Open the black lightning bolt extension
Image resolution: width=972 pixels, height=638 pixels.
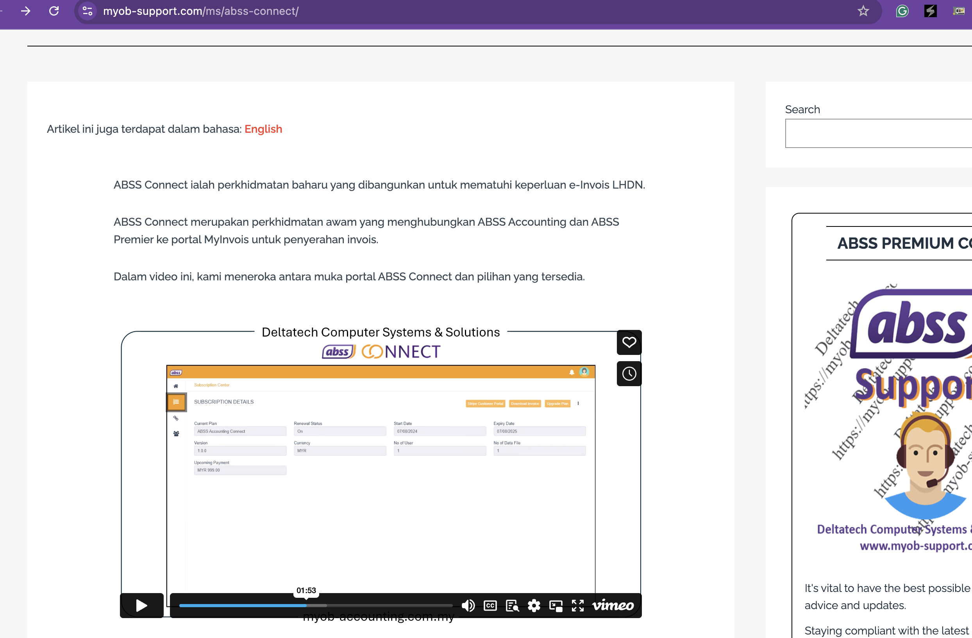pos(930,11)
